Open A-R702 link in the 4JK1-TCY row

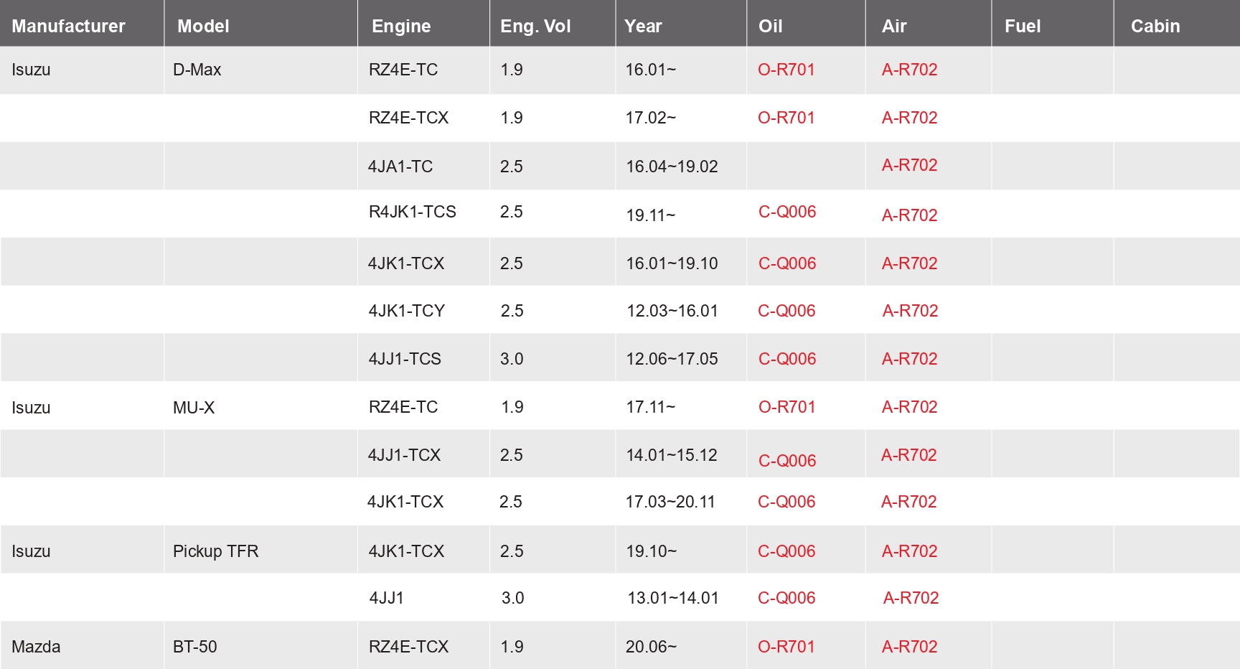(x=910, y=311)
